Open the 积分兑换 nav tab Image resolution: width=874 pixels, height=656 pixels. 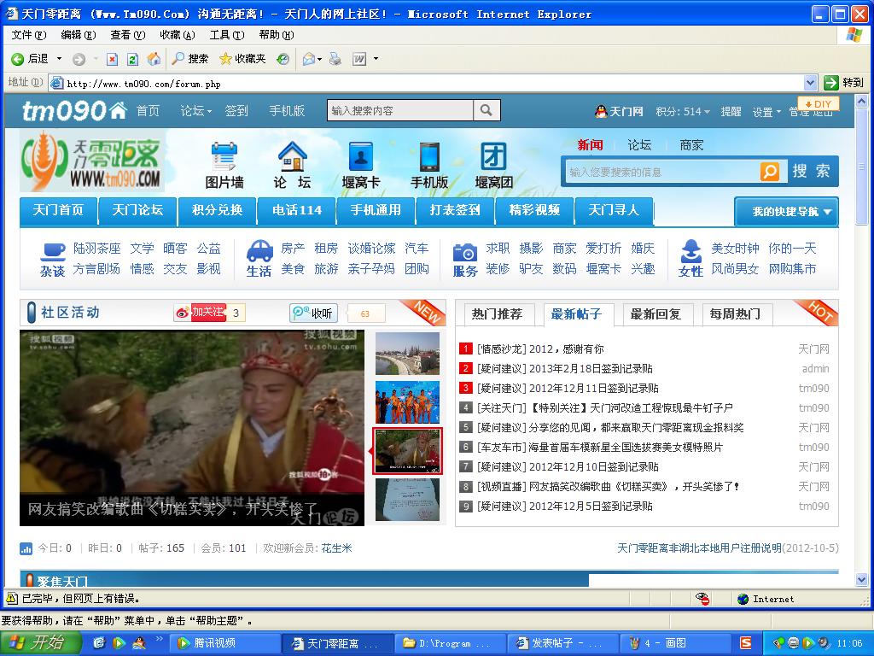point(218,210)
